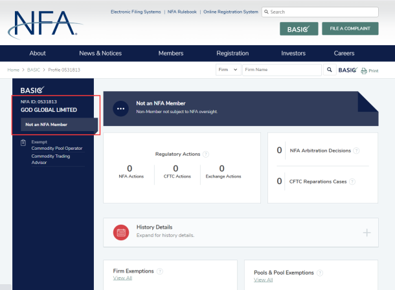
Task: Click View All under Firm Exemptions
Action: point(122,278)
